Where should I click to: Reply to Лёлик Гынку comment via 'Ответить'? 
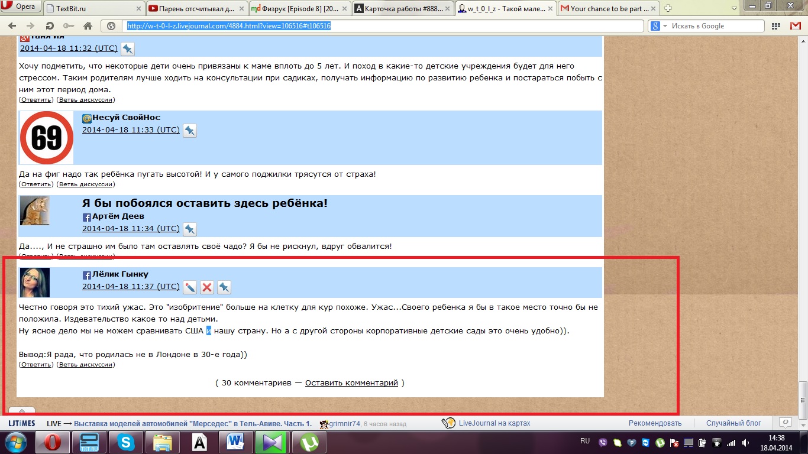35,365
